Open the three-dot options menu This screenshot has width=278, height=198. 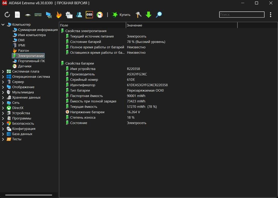click(271, 15)
